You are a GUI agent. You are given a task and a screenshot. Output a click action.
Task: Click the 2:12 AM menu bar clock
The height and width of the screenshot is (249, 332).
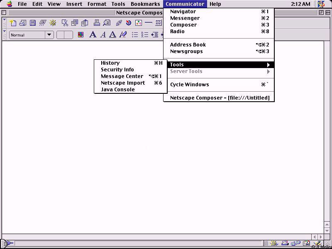(x=300, y=4)
